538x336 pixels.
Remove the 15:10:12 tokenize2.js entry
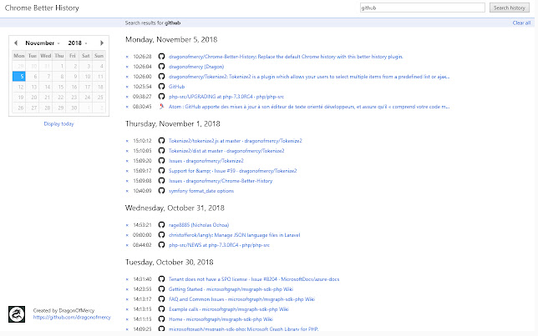127,141
